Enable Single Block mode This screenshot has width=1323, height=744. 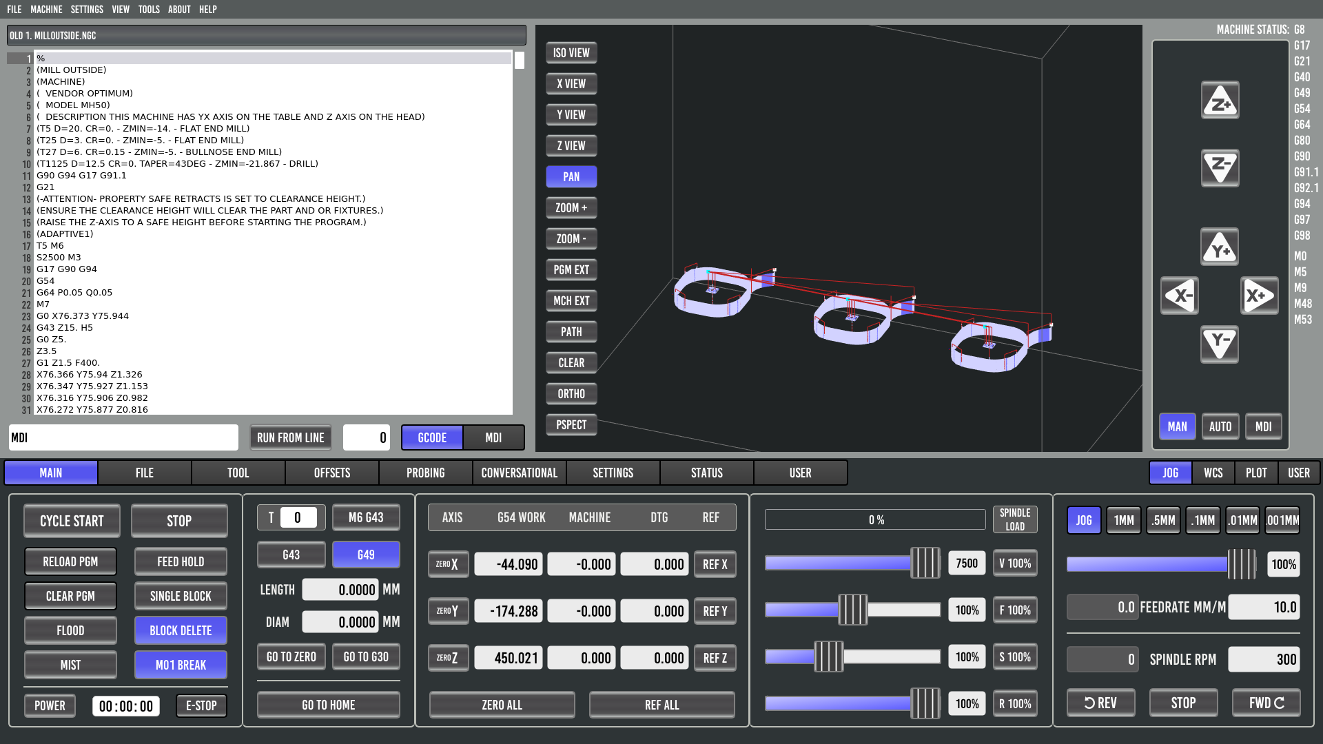pyautogui.click(x=181, y=596)
